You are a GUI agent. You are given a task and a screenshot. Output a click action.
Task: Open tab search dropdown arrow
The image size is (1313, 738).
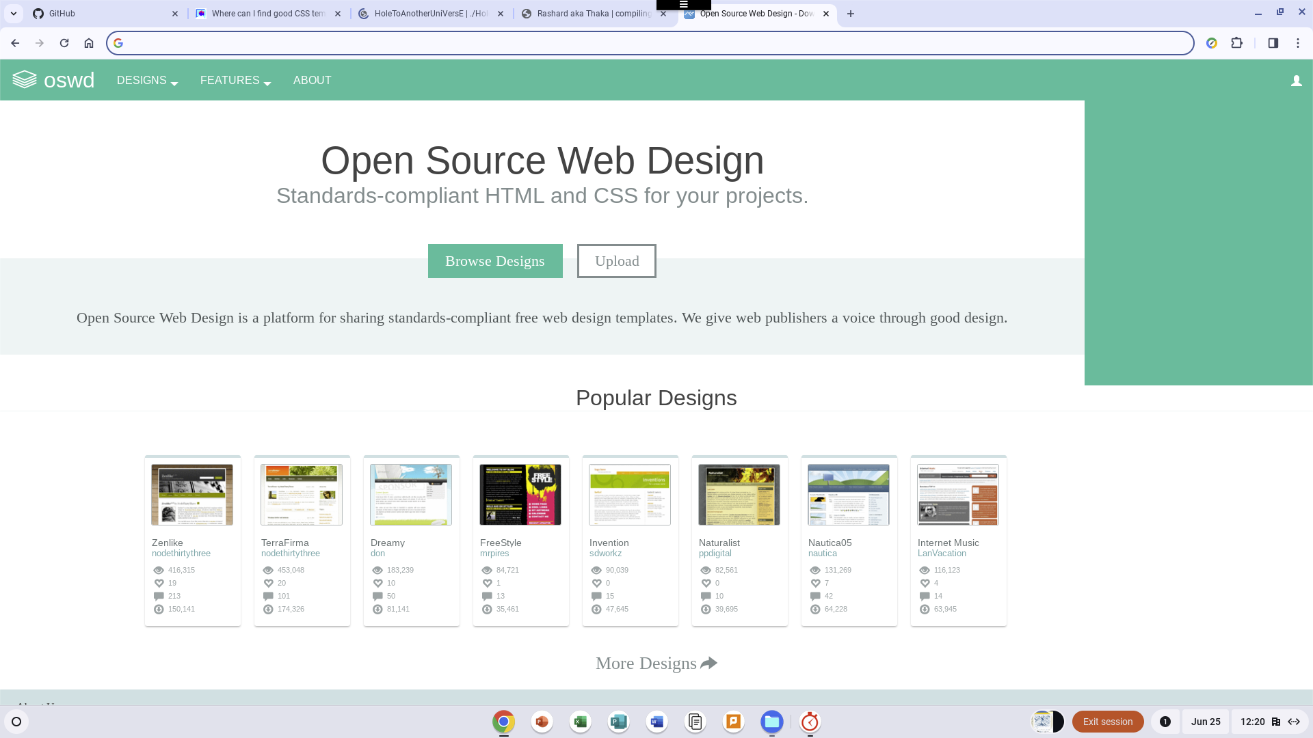(x=14, y=14)
